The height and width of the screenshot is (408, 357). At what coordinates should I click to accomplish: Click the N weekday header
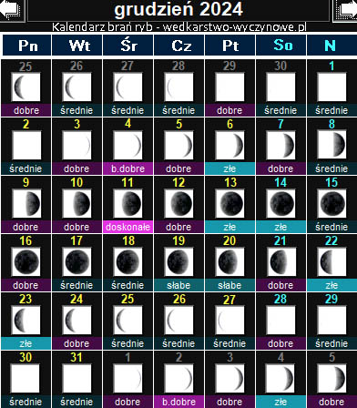(x=332, y=46)
